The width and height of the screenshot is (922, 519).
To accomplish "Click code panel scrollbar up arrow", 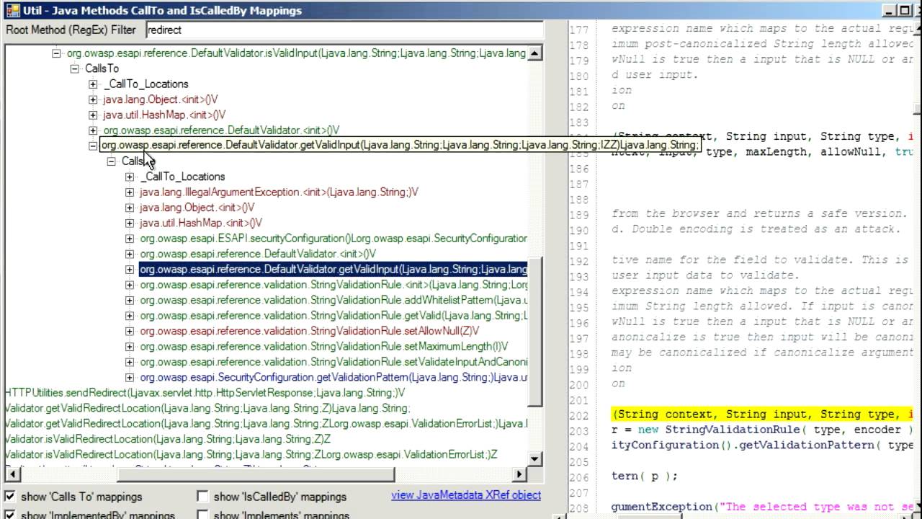I will [917, 27].
